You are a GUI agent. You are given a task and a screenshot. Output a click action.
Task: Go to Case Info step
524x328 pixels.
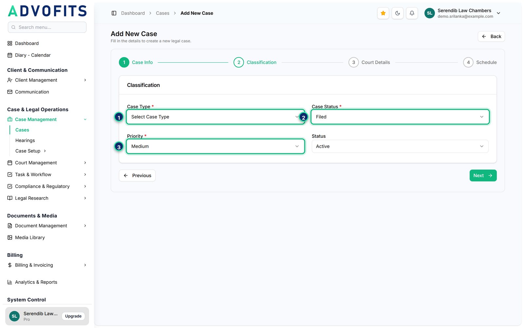pos(136,62)
